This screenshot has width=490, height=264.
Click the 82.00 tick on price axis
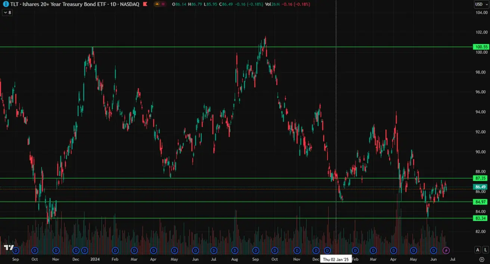[481, 232]
